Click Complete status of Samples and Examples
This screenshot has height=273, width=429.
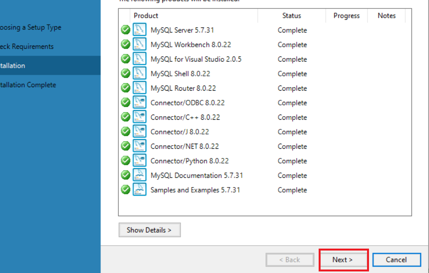click(x=292, y=190)
